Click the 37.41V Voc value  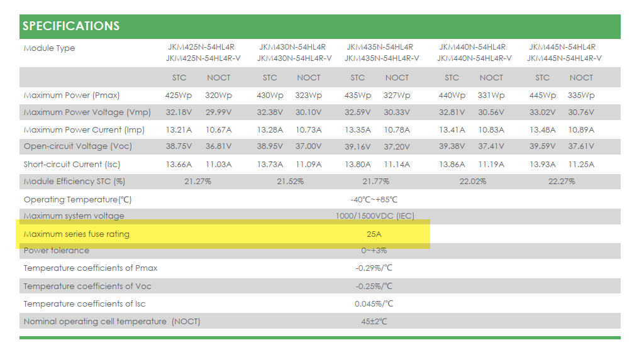click(x=491, y=146)
